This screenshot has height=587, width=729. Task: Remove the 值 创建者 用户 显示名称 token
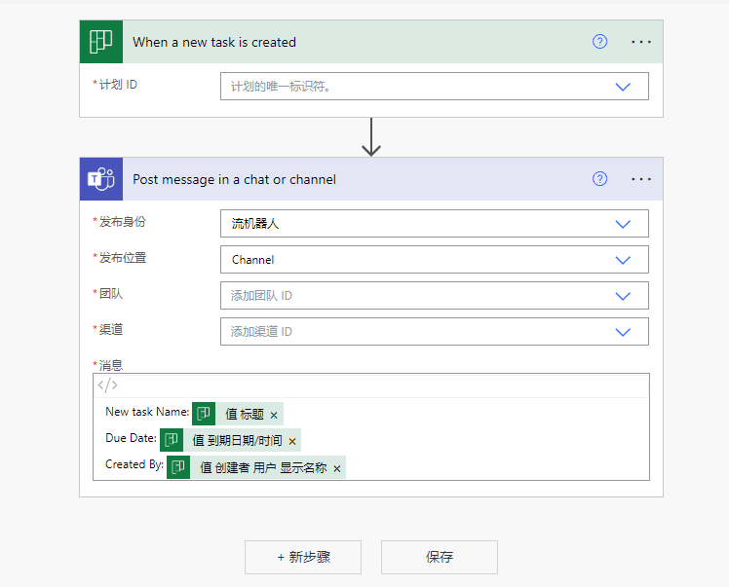(337, 468)
